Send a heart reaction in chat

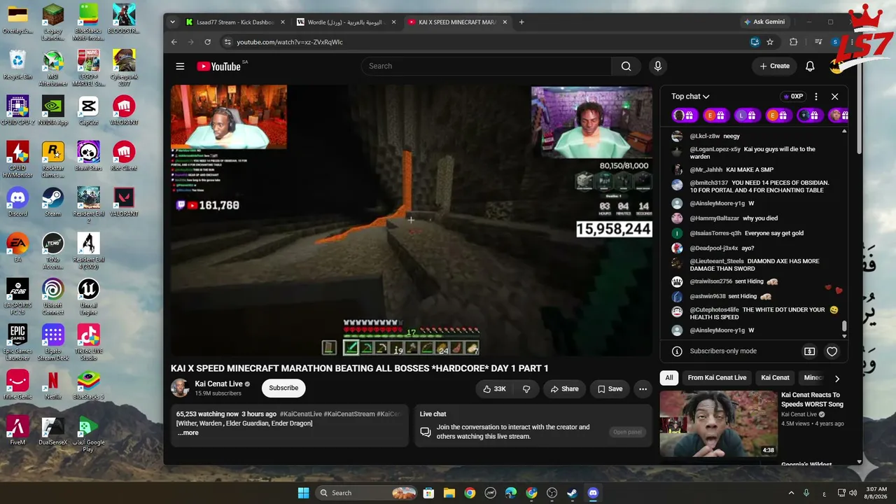pyautogui.click(x=832, y=351)
